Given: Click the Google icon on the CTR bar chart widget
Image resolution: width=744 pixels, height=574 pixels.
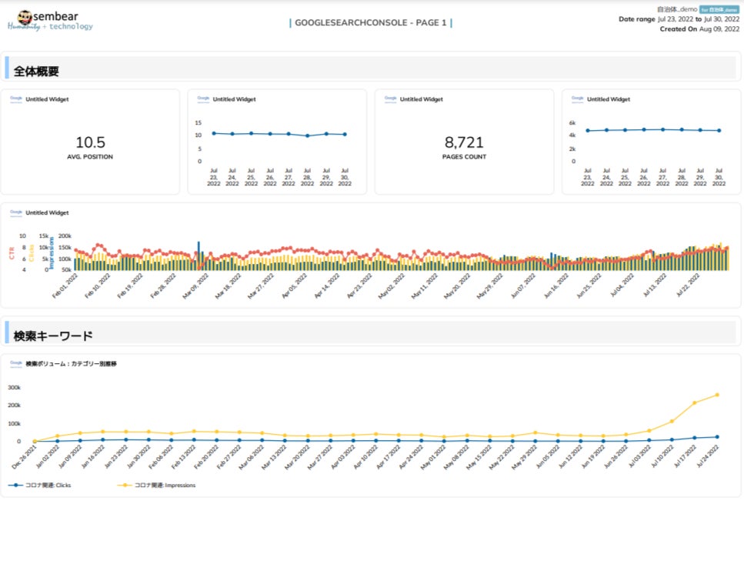Looking at the screenshot, I should click(16, 212).
